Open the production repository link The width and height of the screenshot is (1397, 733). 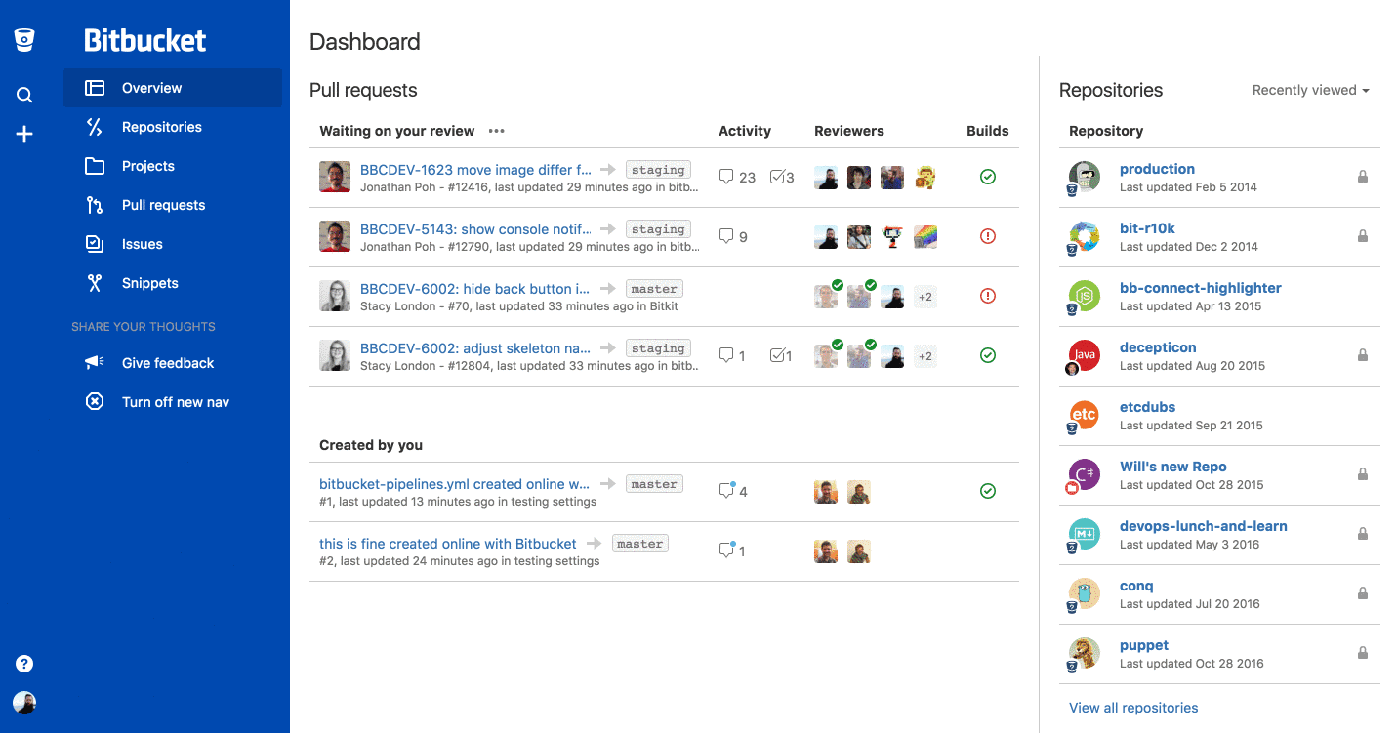coord(1157,169)
